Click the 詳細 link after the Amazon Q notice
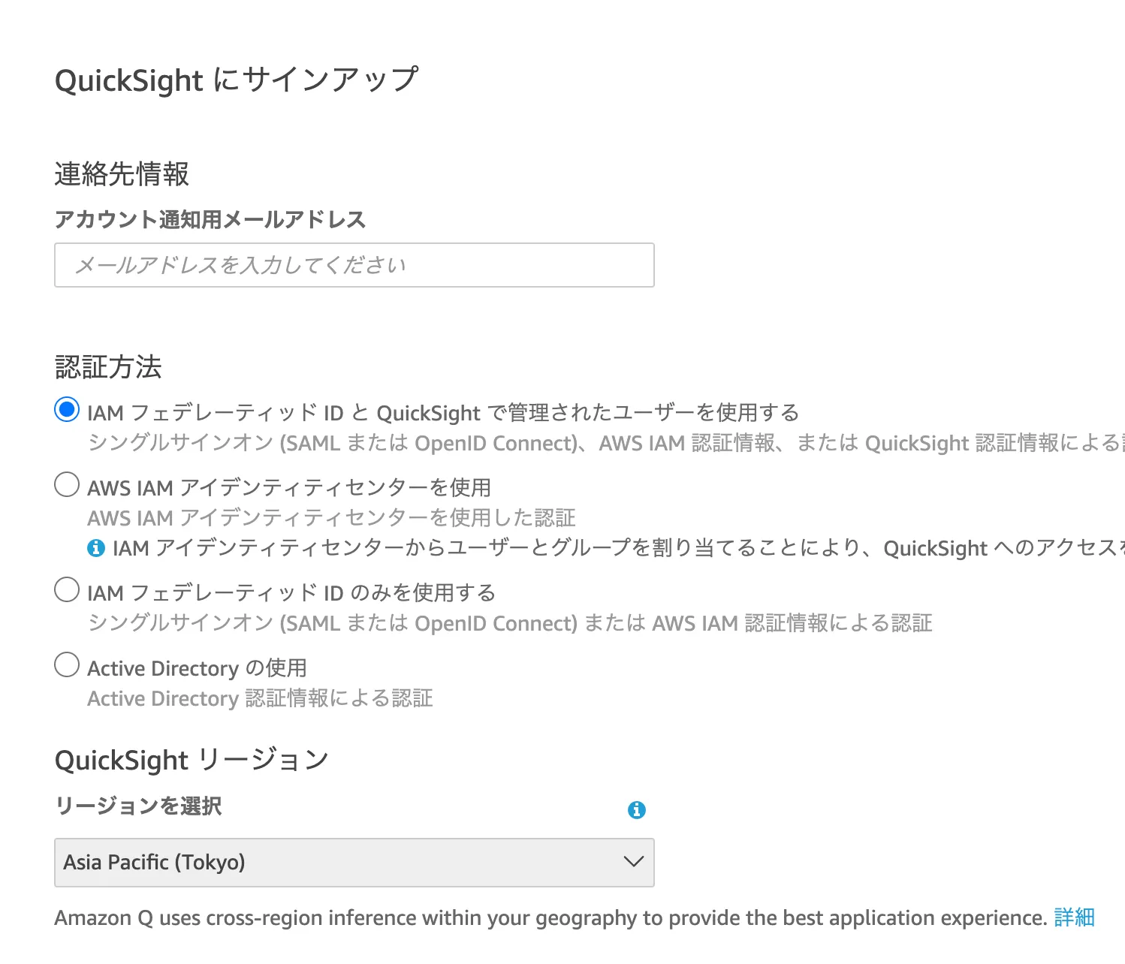The image size is (1125, 964). 1074,917
